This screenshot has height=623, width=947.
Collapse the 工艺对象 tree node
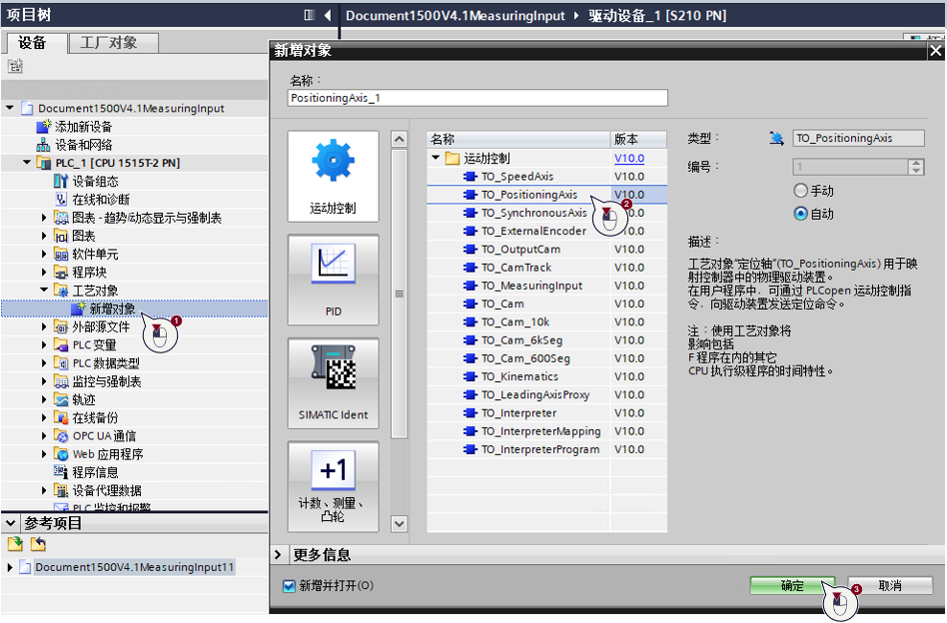pyautogui.click(x=44, y=291)
